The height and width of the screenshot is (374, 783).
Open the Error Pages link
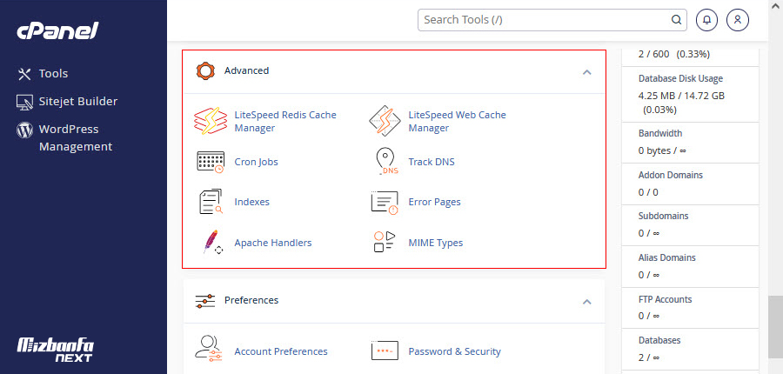click(434, 202)
